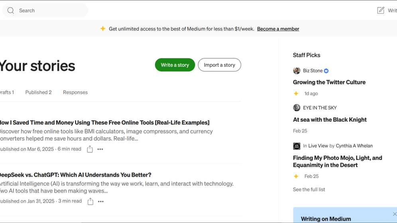
Task: Click the Biz Stone author name
Action: tap(312, 71)
